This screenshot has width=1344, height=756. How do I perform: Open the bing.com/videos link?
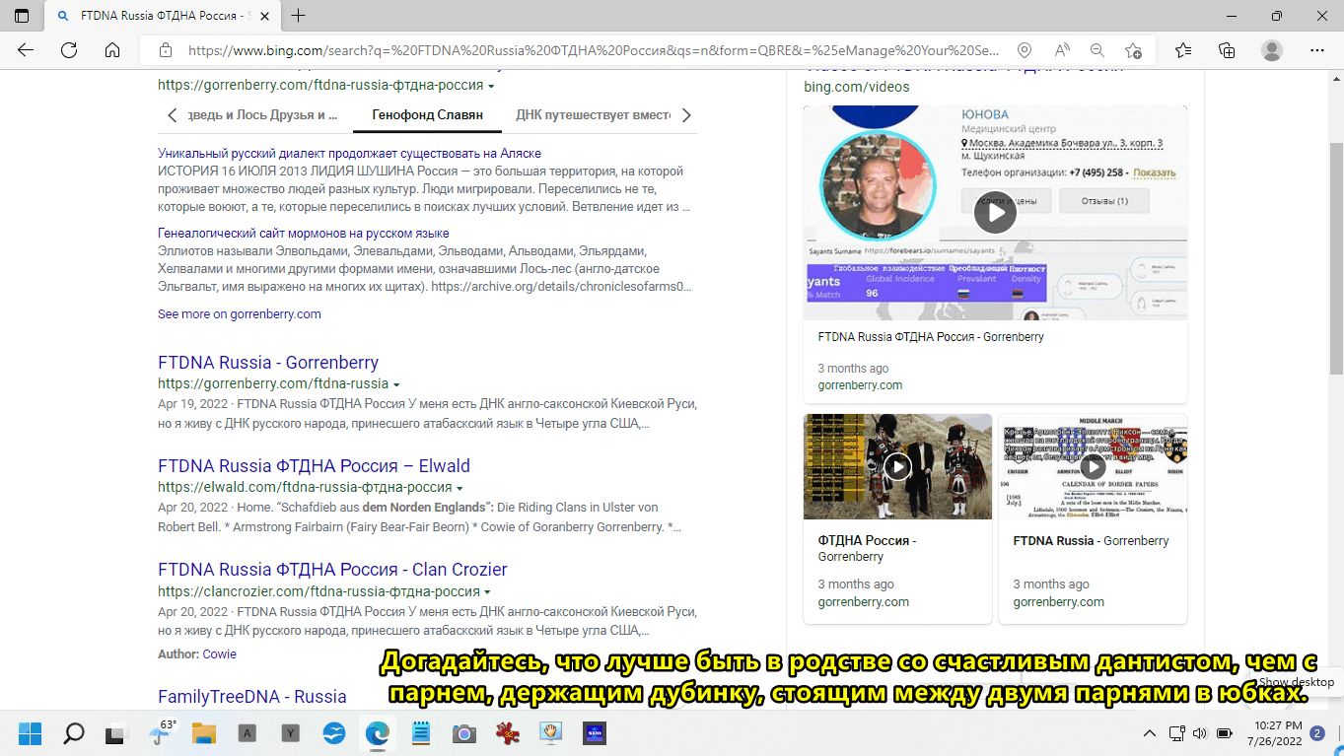(x=857, y=87)
